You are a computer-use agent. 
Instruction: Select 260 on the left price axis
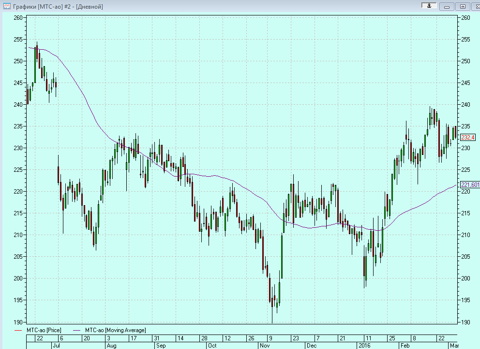(18, 18)
